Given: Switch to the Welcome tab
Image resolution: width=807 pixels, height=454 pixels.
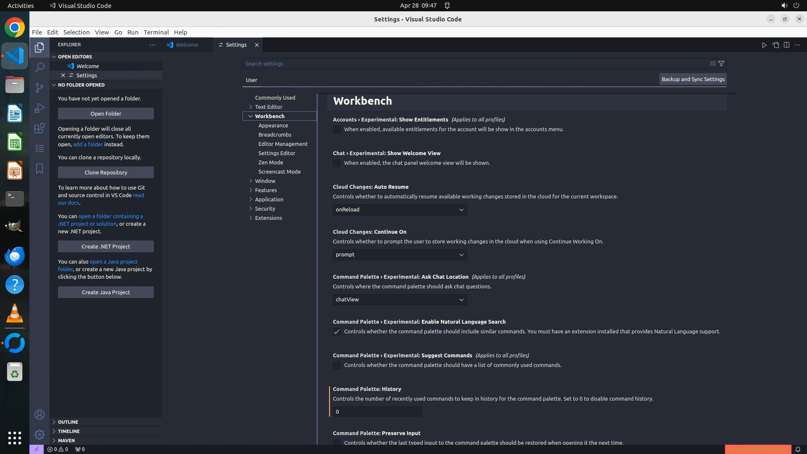Looking at the screenshot, I should pyautogui.click(x=187, y=45).
